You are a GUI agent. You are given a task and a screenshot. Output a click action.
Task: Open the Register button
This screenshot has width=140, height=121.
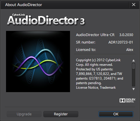point(61,114)
